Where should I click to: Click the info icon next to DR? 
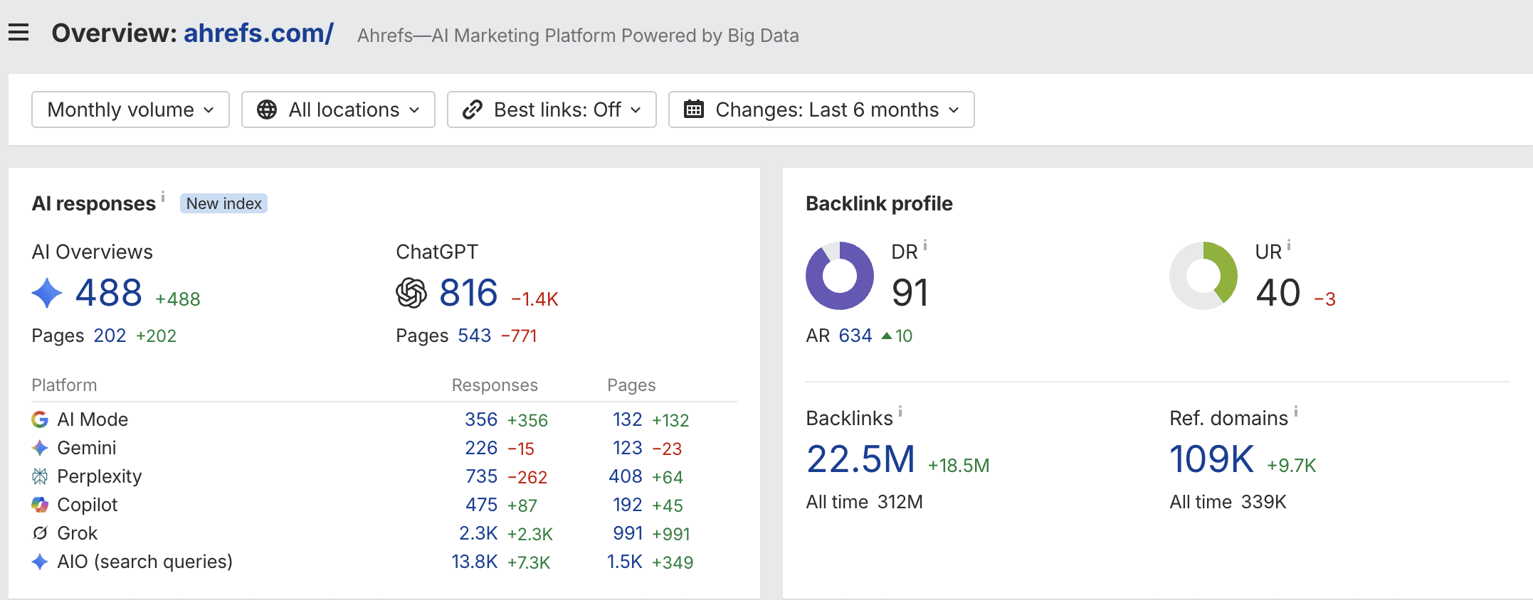pyautogui.click(x=925, y=245)
